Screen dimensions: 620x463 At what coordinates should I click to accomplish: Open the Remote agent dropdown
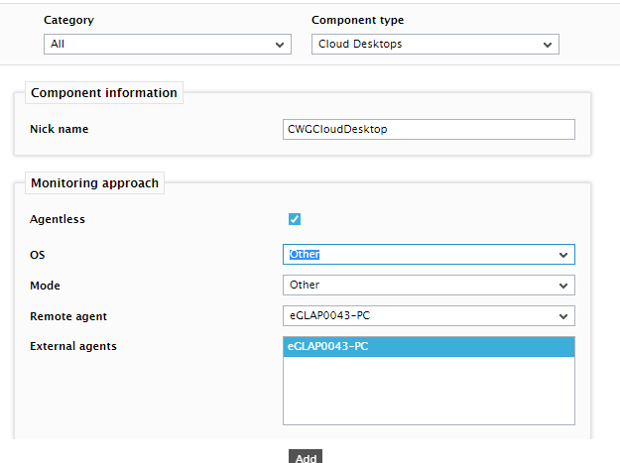(x=429, y=315)
